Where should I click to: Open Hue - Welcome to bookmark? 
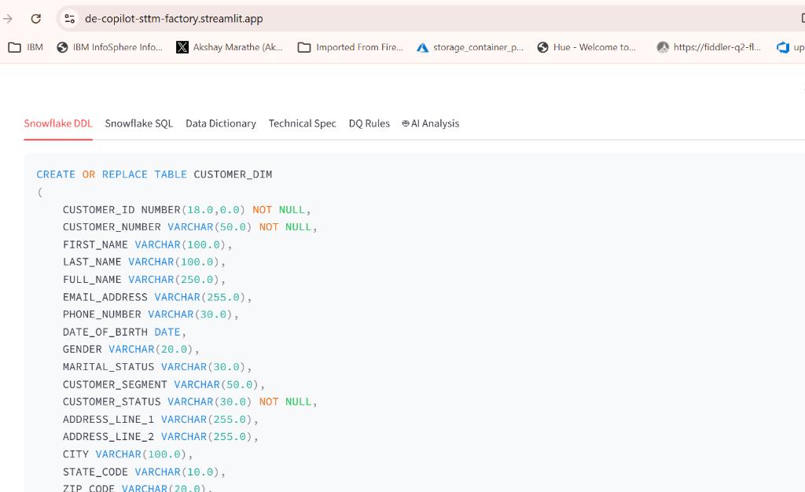(586, 47)
